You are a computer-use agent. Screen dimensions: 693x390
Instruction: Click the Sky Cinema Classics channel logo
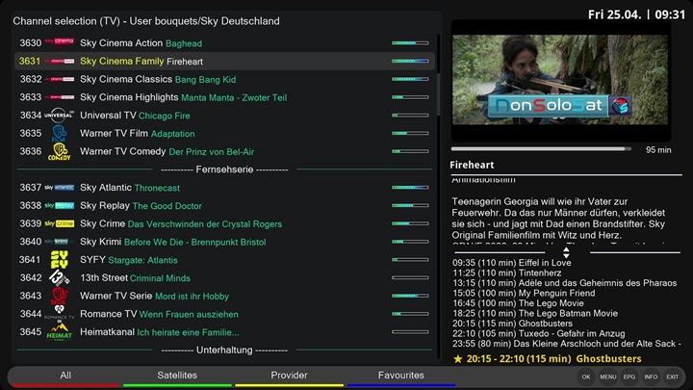pyautogui.click(x=60, y=79)
